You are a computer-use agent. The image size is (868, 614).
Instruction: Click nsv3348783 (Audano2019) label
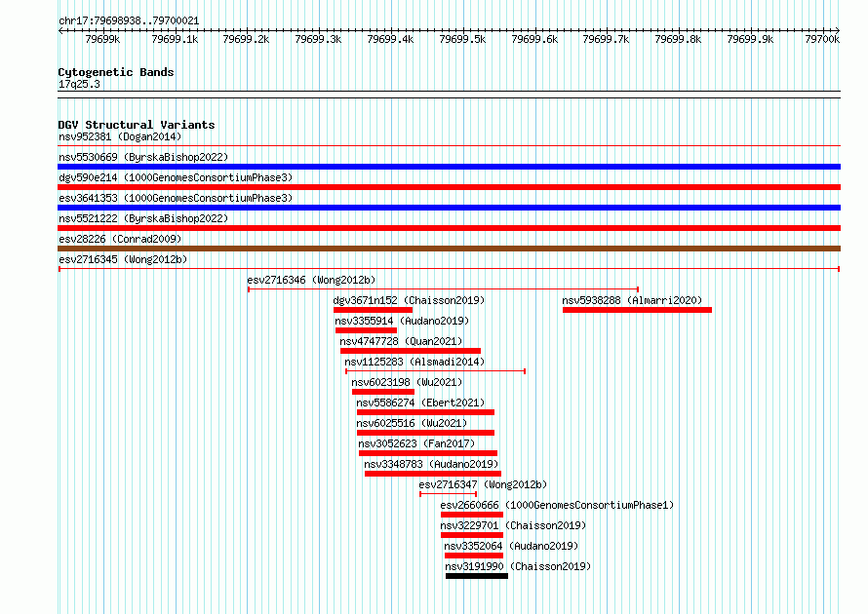coord(431,464)
